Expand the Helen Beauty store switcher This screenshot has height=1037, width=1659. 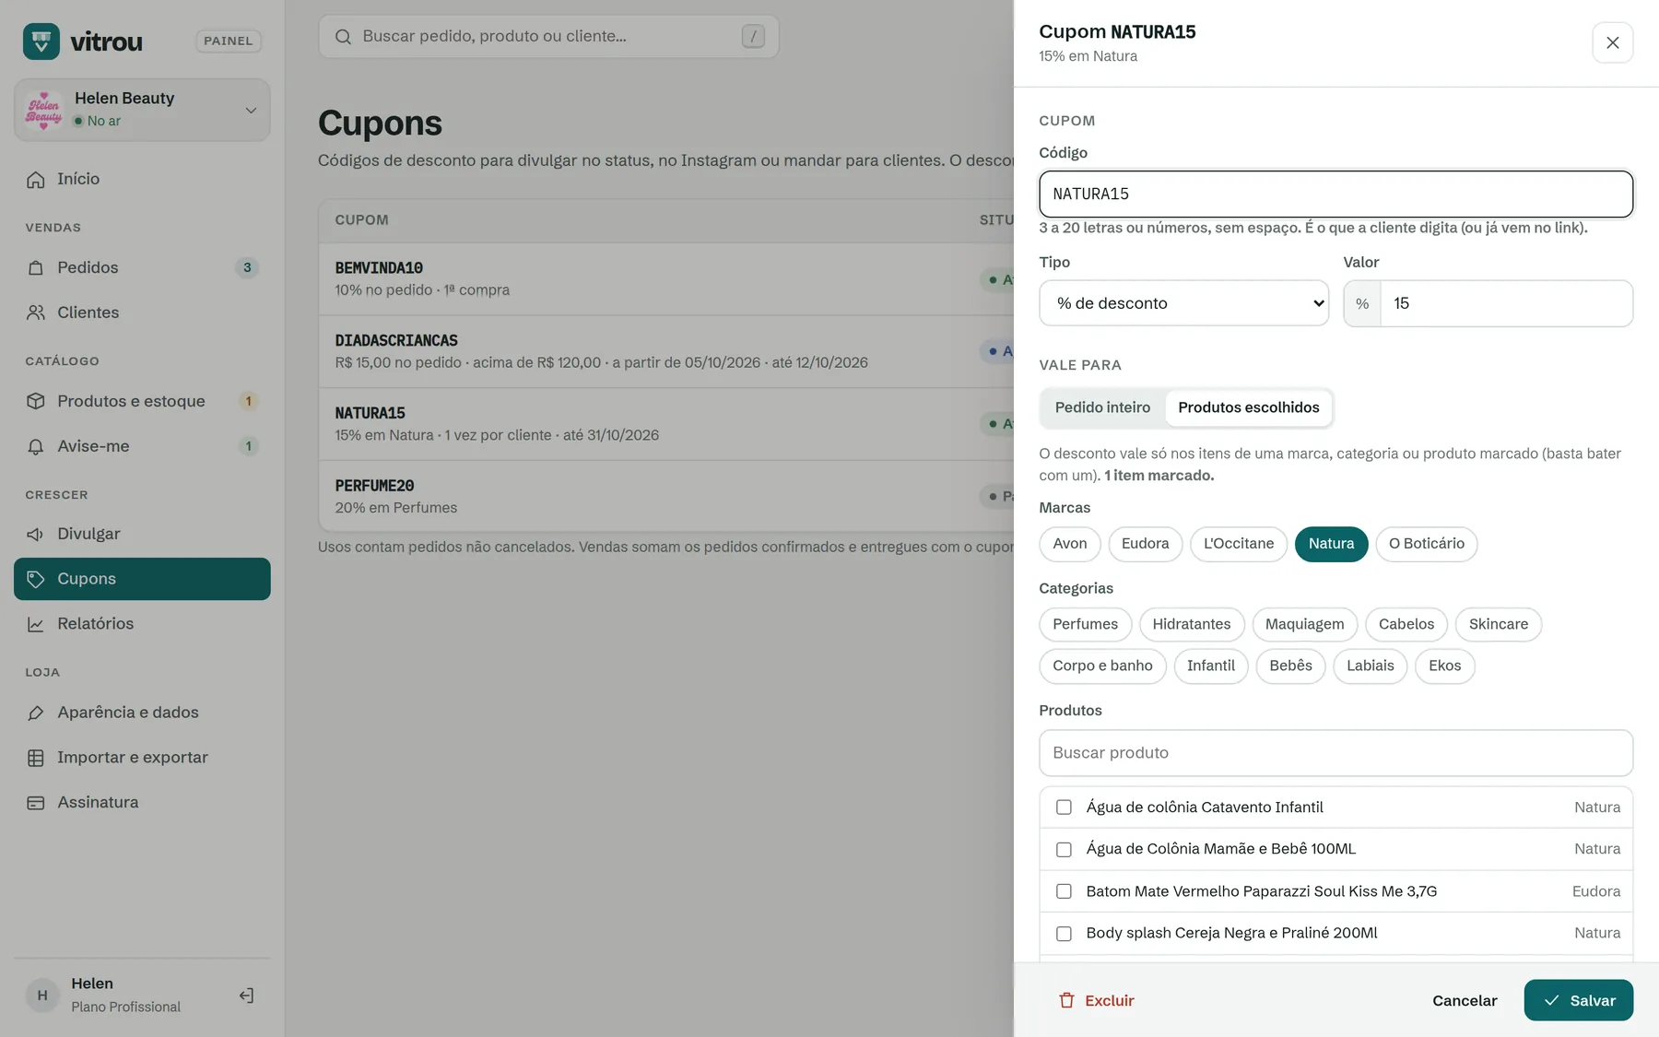[142, 110]
